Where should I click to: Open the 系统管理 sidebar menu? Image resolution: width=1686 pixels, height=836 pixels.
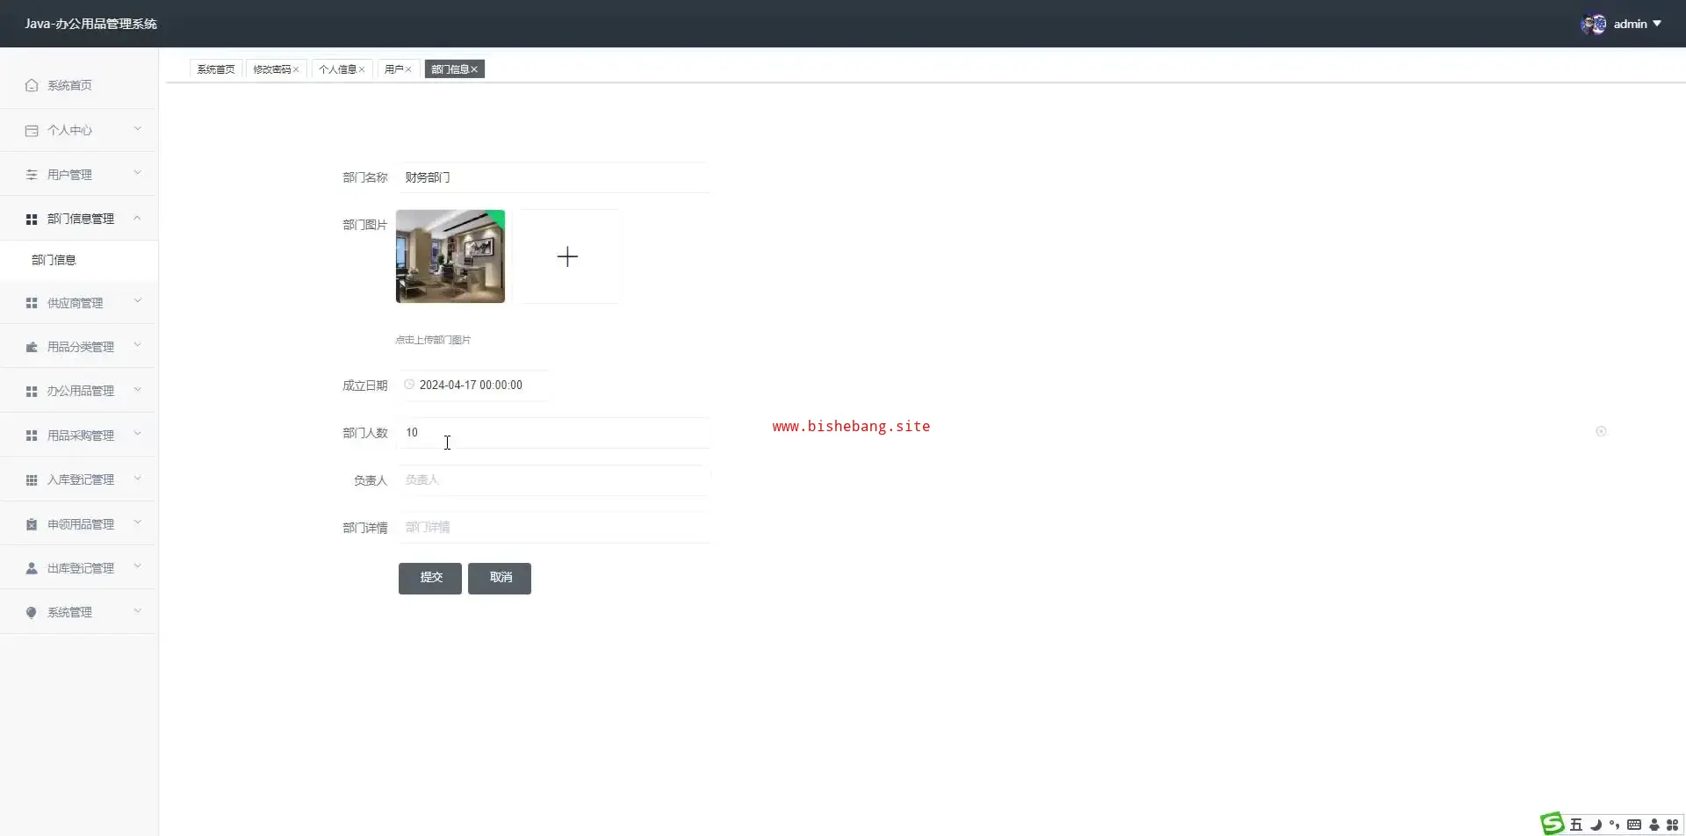point(79,612)
